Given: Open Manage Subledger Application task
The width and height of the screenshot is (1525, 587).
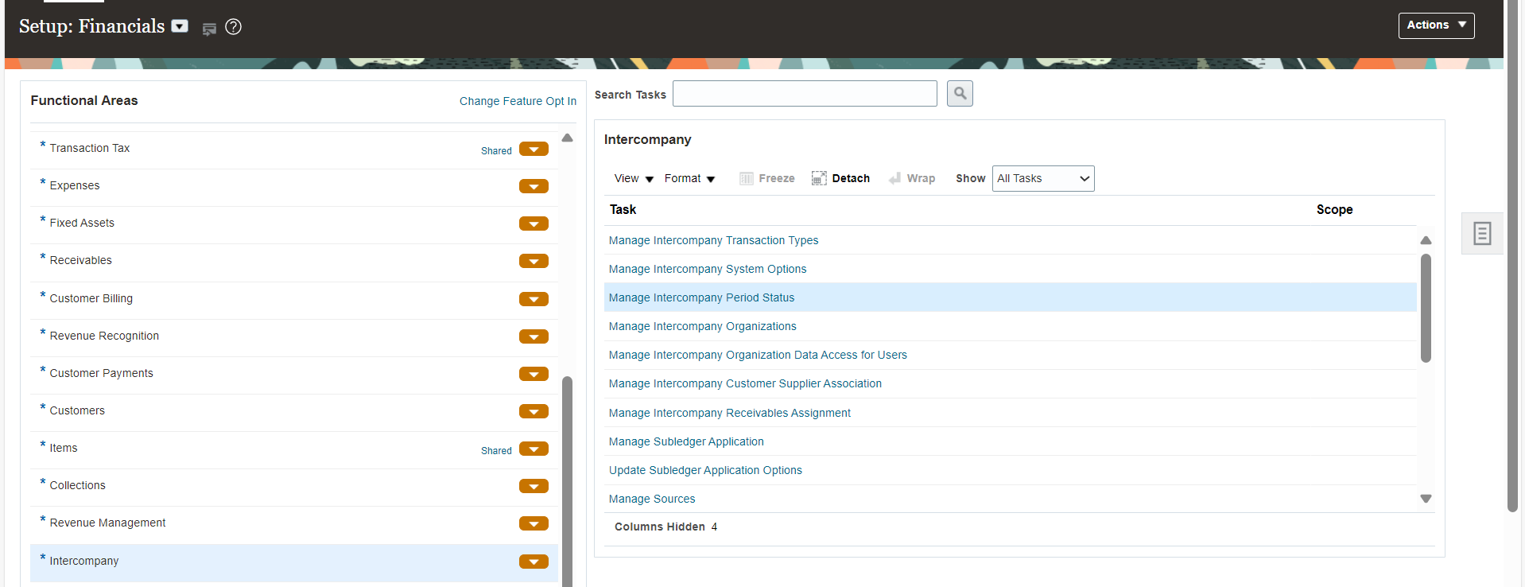Looking at the screenshot, I should pyautogui.click(x=686, y=441).
